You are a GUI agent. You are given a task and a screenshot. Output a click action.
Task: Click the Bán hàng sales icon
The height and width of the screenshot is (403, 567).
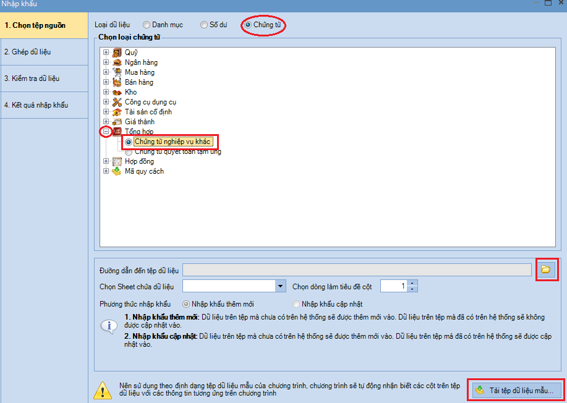click(x=117, y=82)
